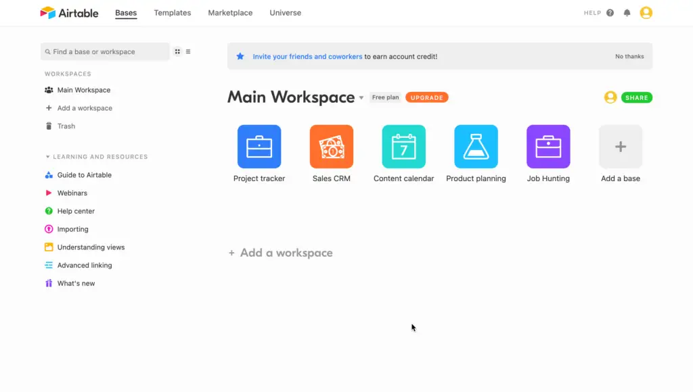Click the Importing upload icon
This screenshot has width=693, height=392.
point(49,229)
